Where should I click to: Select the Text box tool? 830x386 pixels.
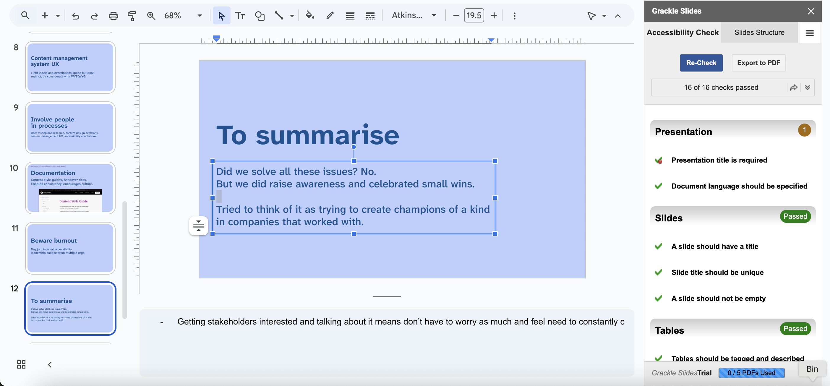[240, 15]
